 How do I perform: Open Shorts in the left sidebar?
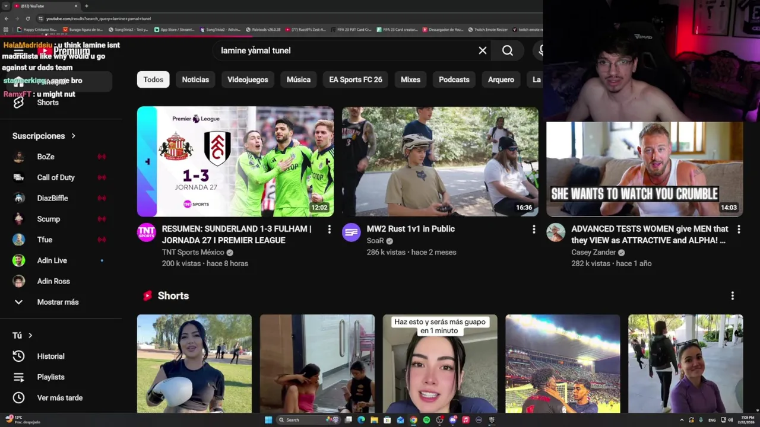pos(47,103)
